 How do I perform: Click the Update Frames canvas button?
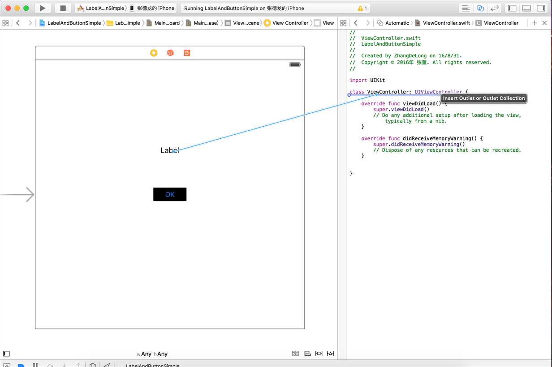tap(295, 353)
